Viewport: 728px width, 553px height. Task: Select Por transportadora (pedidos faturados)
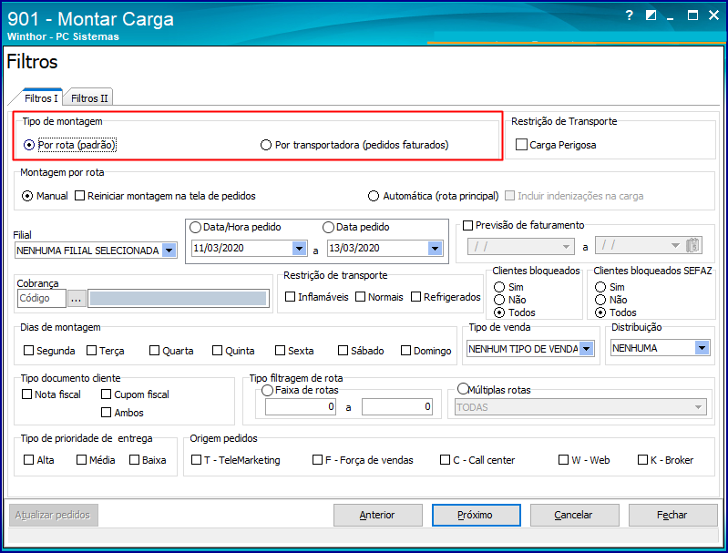(265, 145)
